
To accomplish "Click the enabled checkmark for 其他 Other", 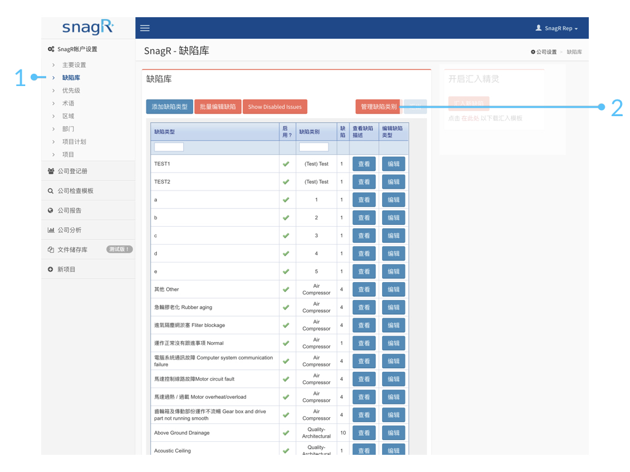I will pyautogui.click(x=286, y=289).
